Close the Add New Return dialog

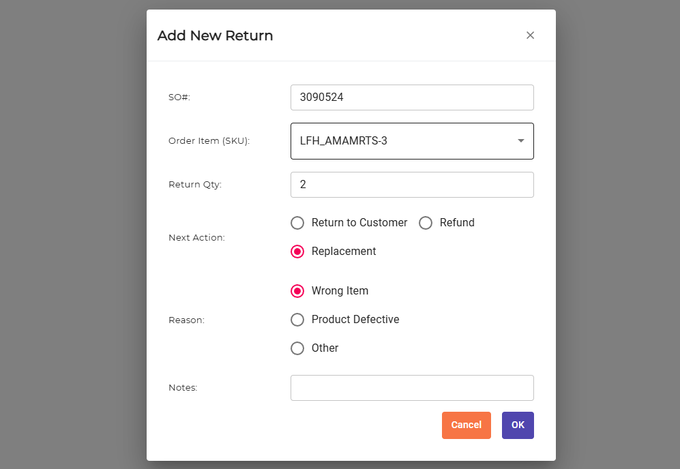point(531,35)
